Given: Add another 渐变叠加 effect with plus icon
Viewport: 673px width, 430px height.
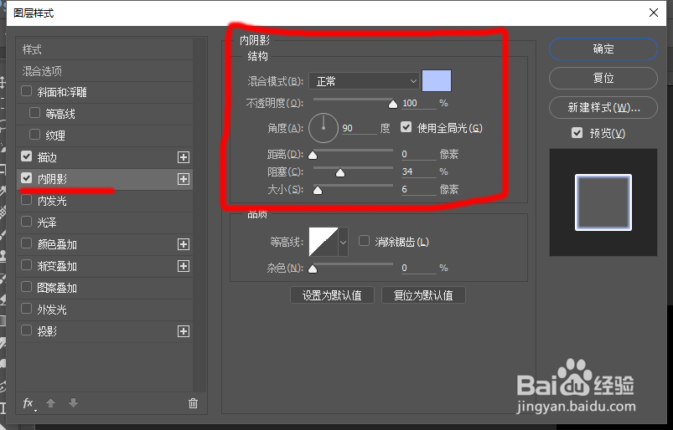Looking at the screenshot, I should 184,266.
